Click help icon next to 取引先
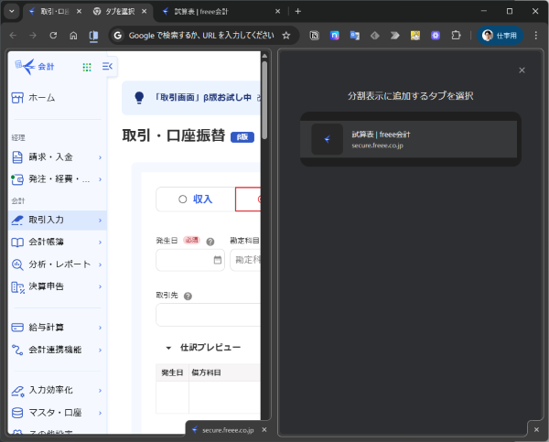This screenshot has width=549, height=442. coord(188,296)
